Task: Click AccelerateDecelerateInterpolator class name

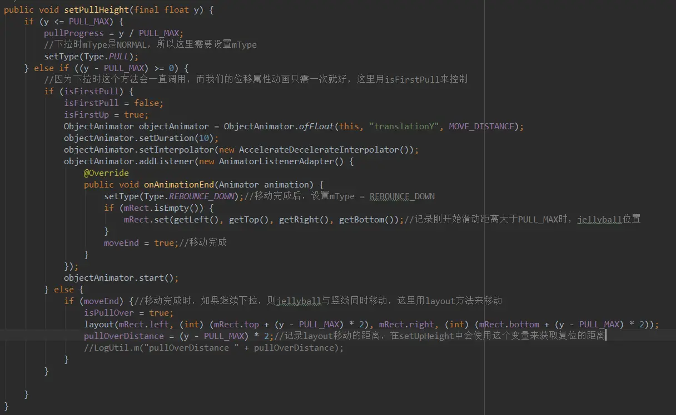Action: pyautogui.click(x=319, y=149)
